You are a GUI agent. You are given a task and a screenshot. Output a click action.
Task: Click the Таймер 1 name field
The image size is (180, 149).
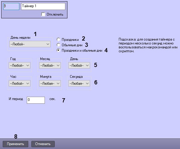coord(43,6)
